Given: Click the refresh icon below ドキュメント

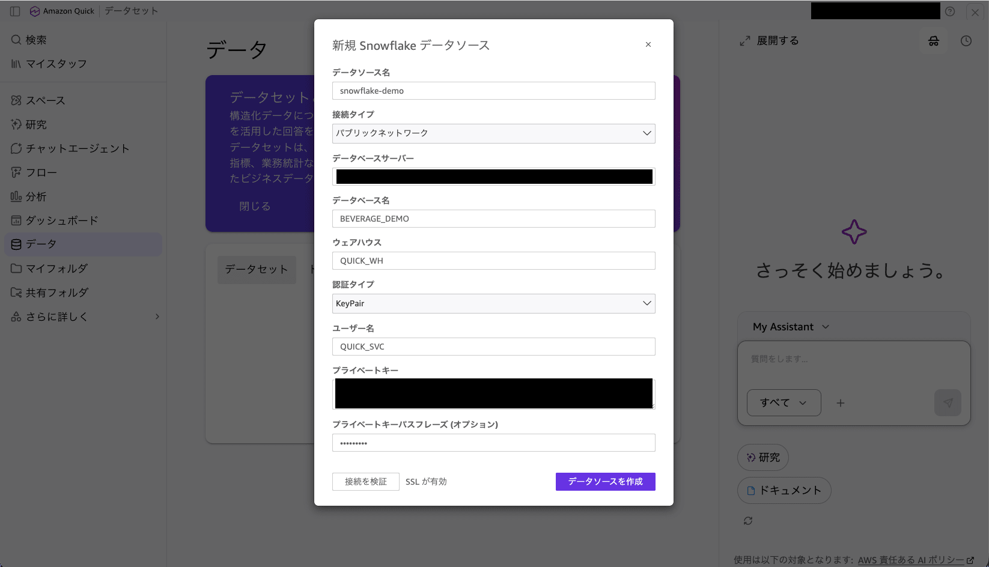Looking at the screenshot, I should pos(748,521).
